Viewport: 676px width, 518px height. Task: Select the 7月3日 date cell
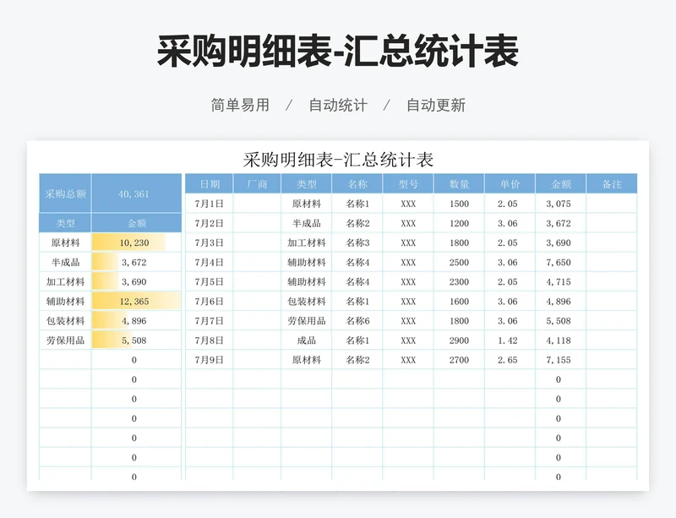point(209,243)
